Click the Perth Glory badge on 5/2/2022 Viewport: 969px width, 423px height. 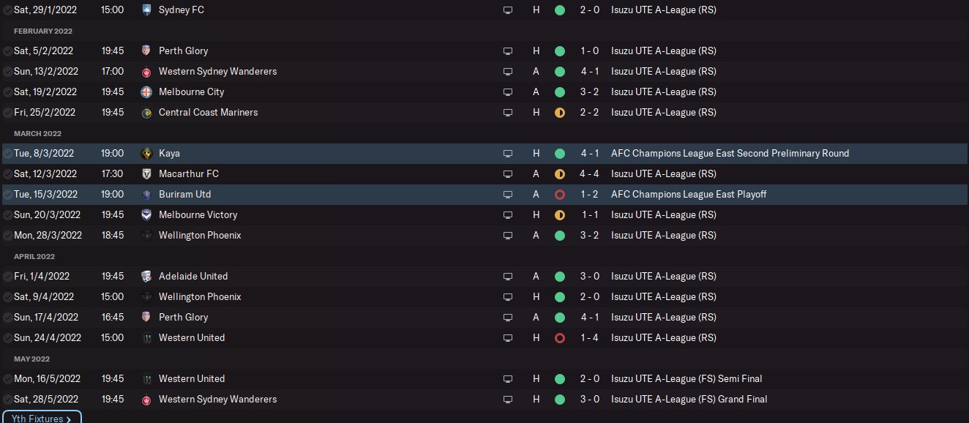(x=146, y=51)
